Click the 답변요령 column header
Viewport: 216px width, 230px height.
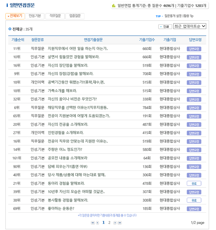[195, 40]
